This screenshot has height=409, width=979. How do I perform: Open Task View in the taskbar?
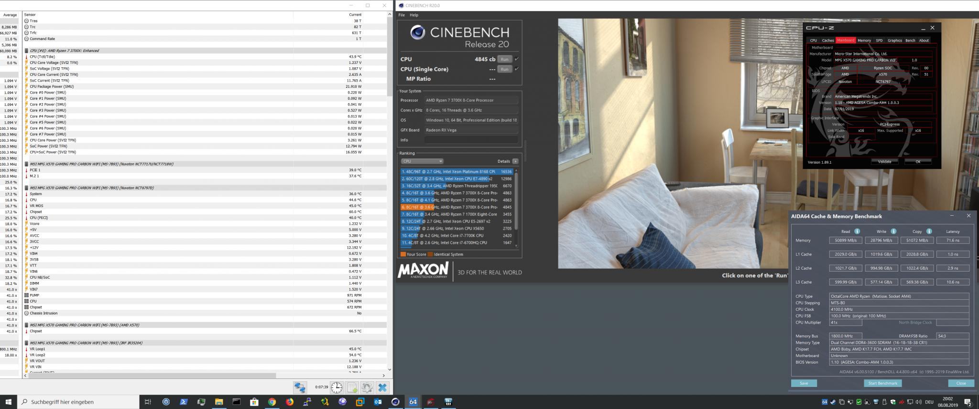point(148,402)
